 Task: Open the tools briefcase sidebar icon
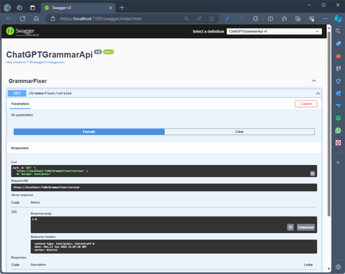(x=338, y=56)
